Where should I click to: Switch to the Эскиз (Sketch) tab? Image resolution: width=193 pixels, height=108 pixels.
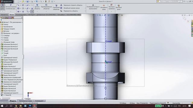[x=12, y=15]
